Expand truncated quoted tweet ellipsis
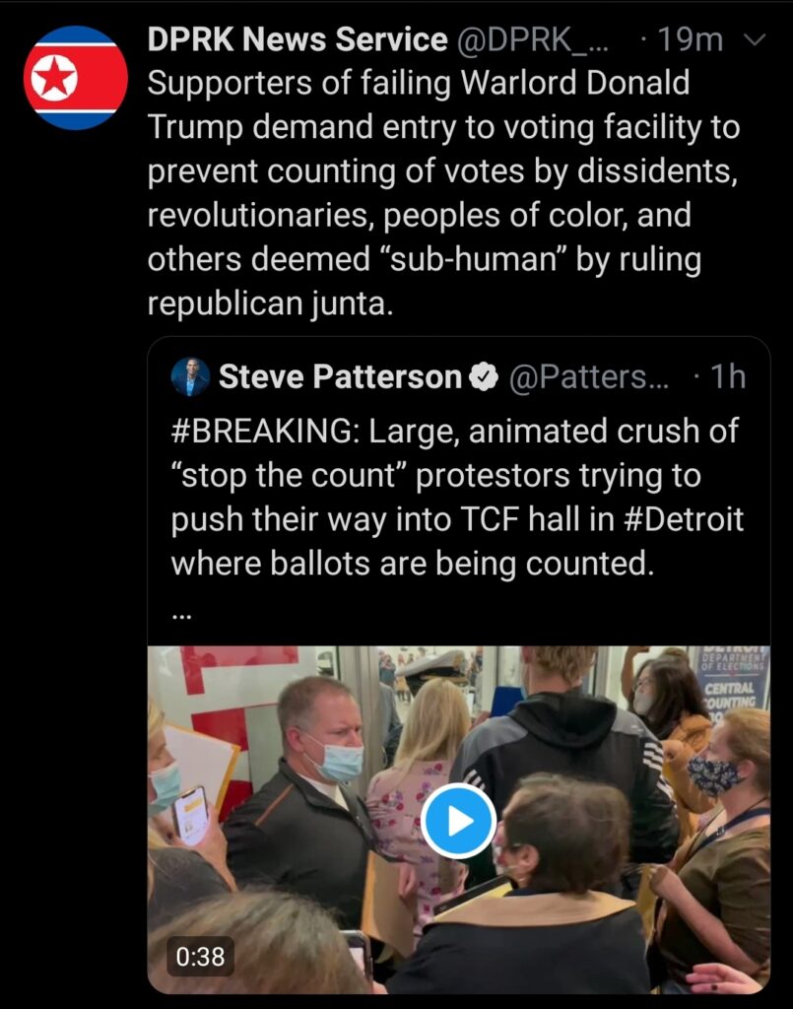The height and width of the screenshot is (1009, 793). point(182,616)
